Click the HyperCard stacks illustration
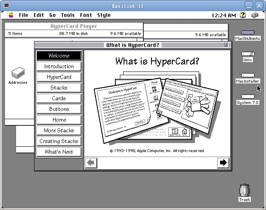 157,108
